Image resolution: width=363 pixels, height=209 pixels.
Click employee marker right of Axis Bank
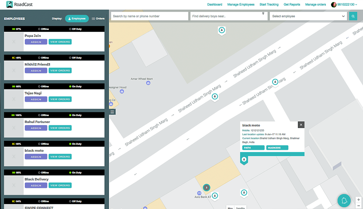pos(244,193)
